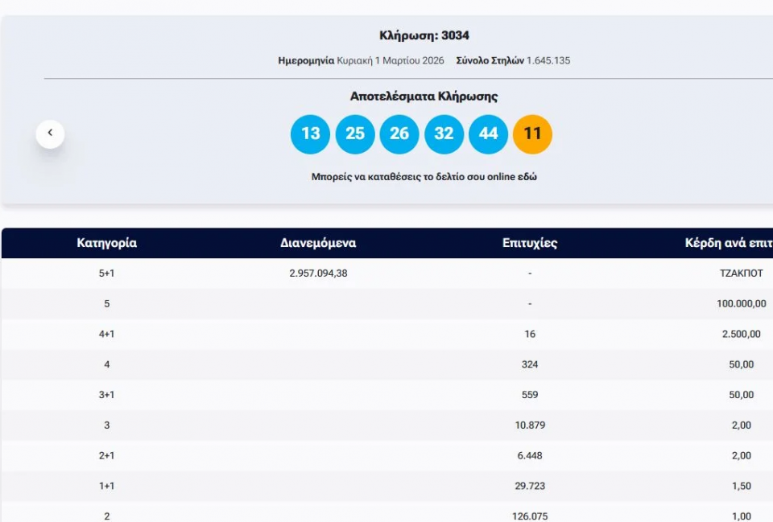The width and height of the screenshot is (773, 522).
Task: Click the Κλήρωση: 3034 title
Action: tap(424, 35)
